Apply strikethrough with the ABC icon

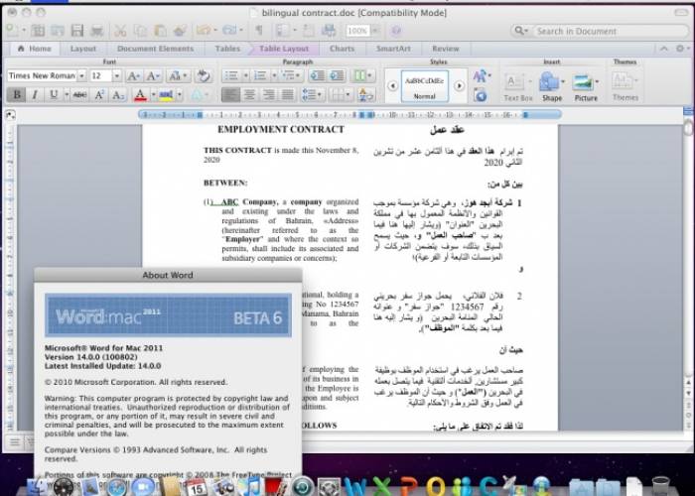pos(79,95)
